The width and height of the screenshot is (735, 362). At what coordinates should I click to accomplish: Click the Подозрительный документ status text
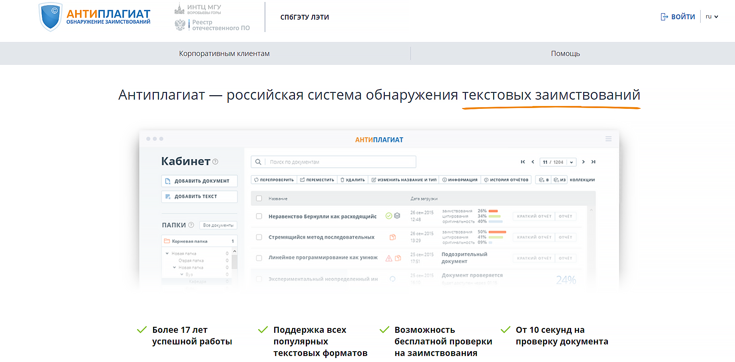point(464,258)
